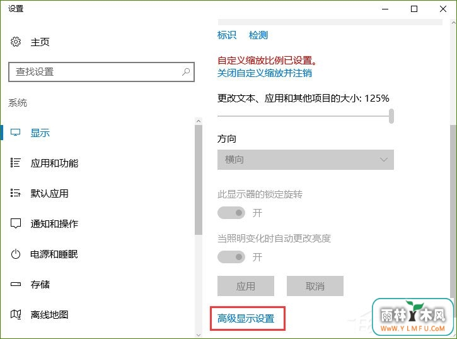Open Apps and features list icon
Screen dimensions: 457x339
pos(16,163)
